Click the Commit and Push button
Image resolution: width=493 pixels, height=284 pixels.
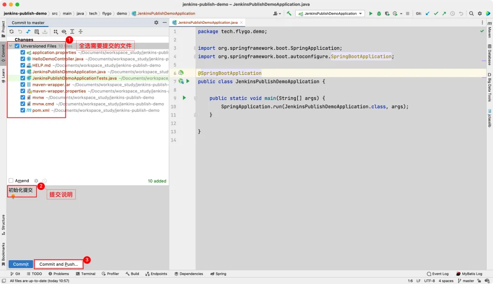tap(58, 264)
